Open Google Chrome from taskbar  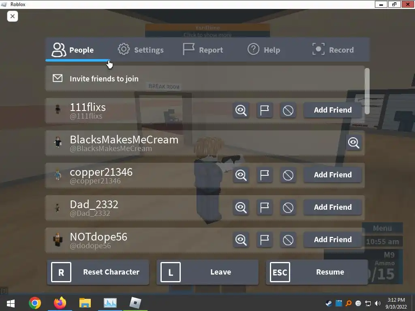pos(35,303)
